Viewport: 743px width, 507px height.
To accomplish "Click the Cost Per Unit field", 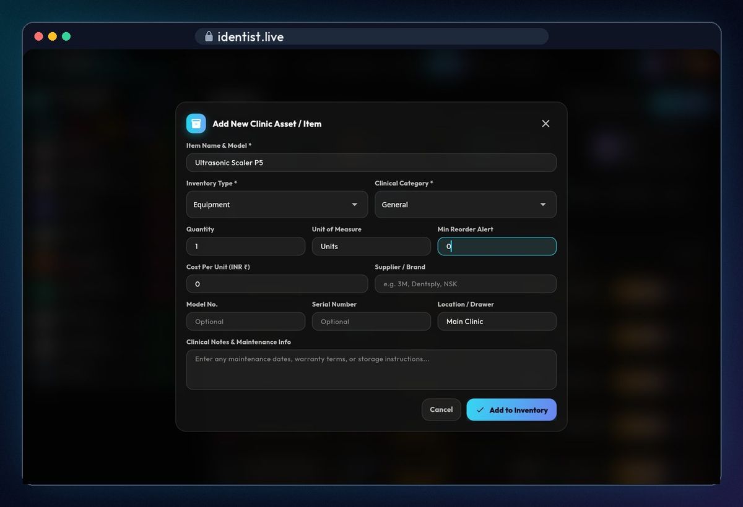I will [x=277, y=284].
